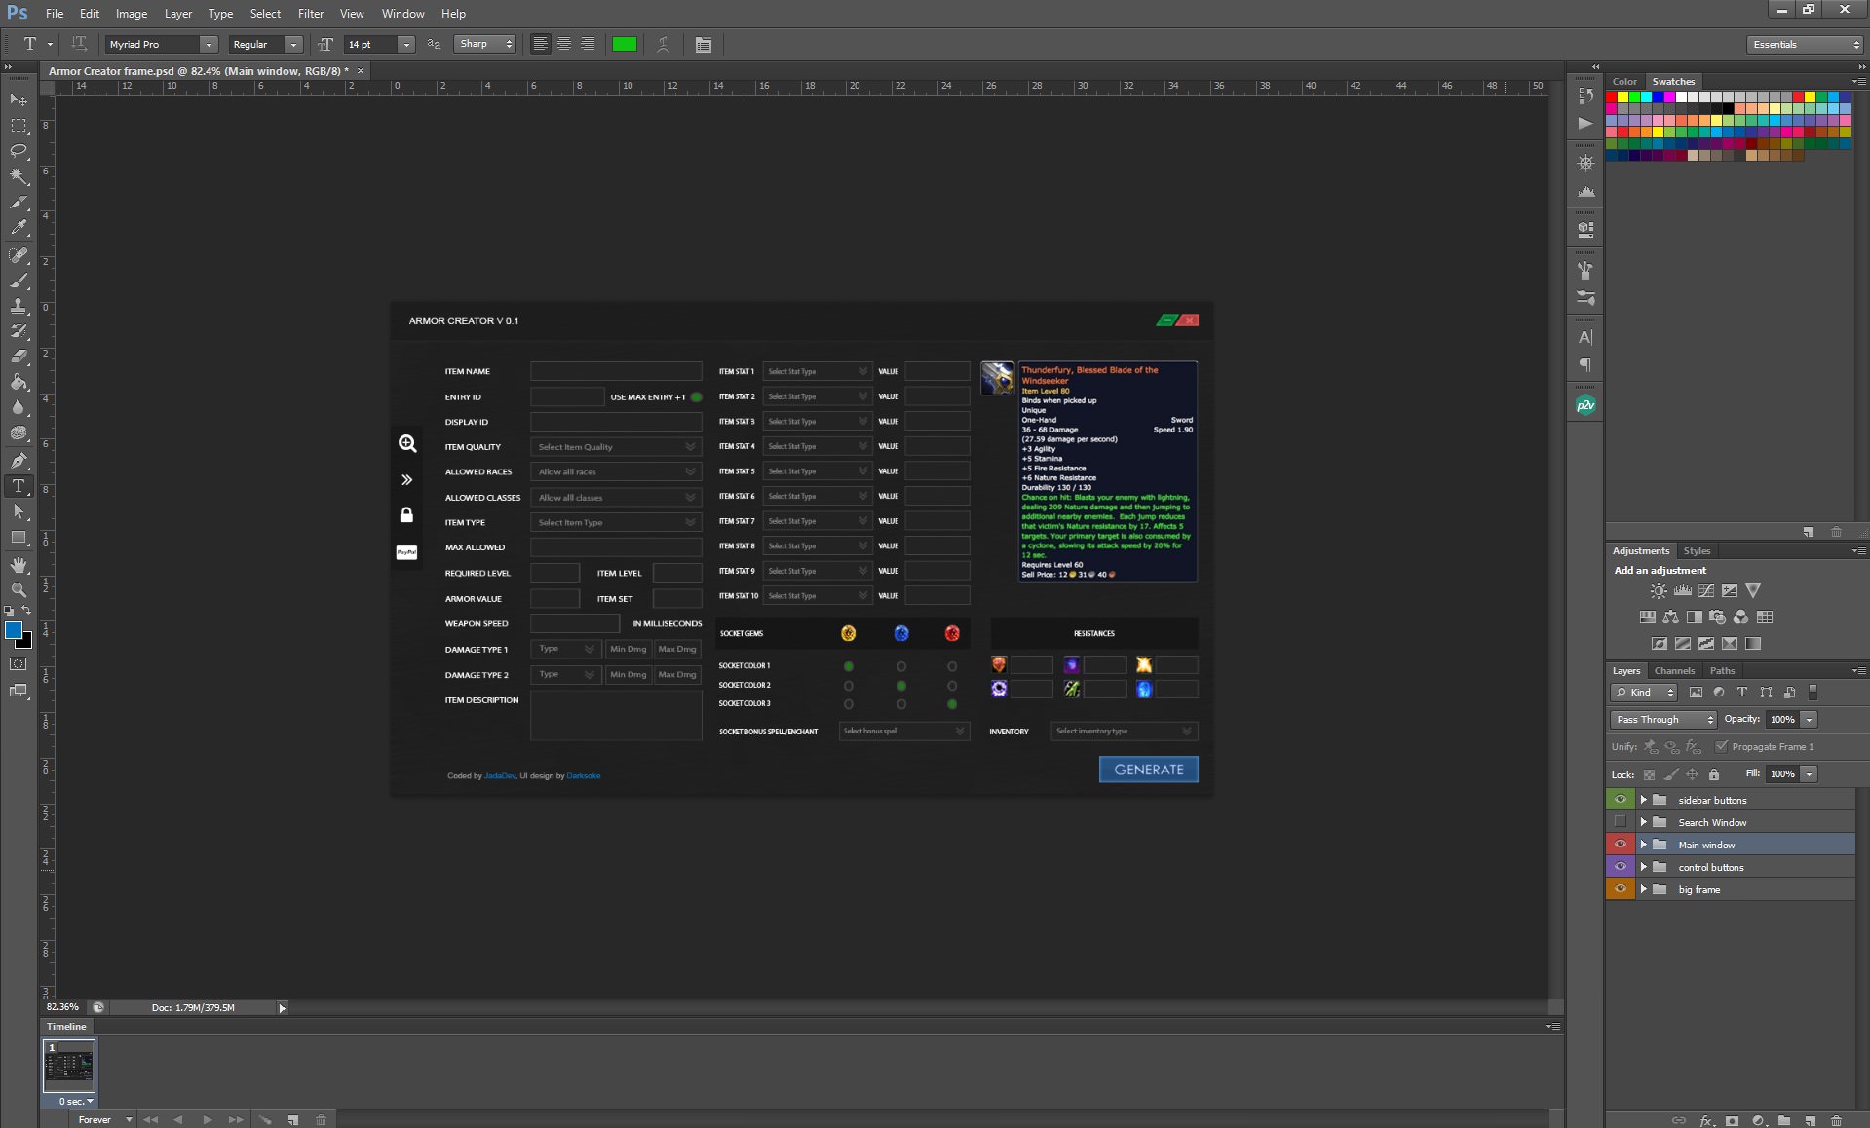Click the zoom percentage field in status bar
Image resolution: width=1870 pixels, height=1128 pixels.
[62, 1008]
